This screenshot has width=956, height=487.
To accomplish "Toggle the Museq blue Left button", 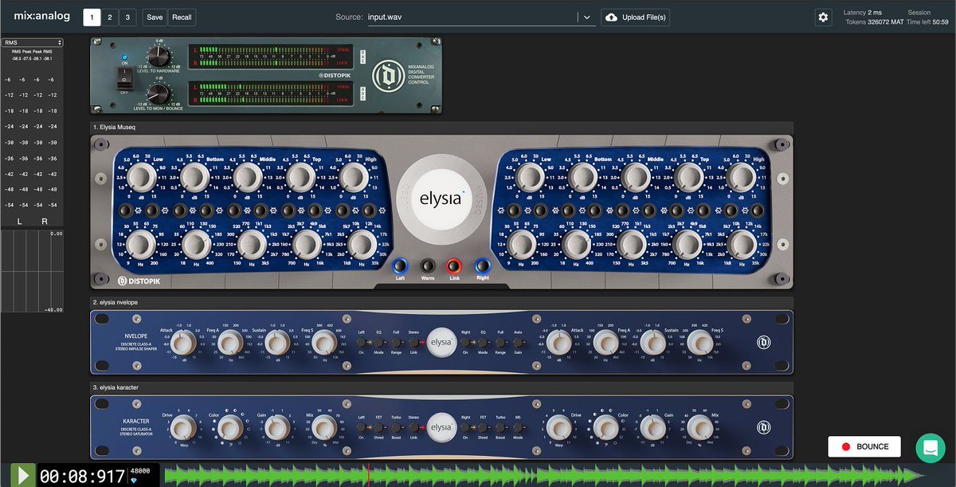I will [400, 265].
